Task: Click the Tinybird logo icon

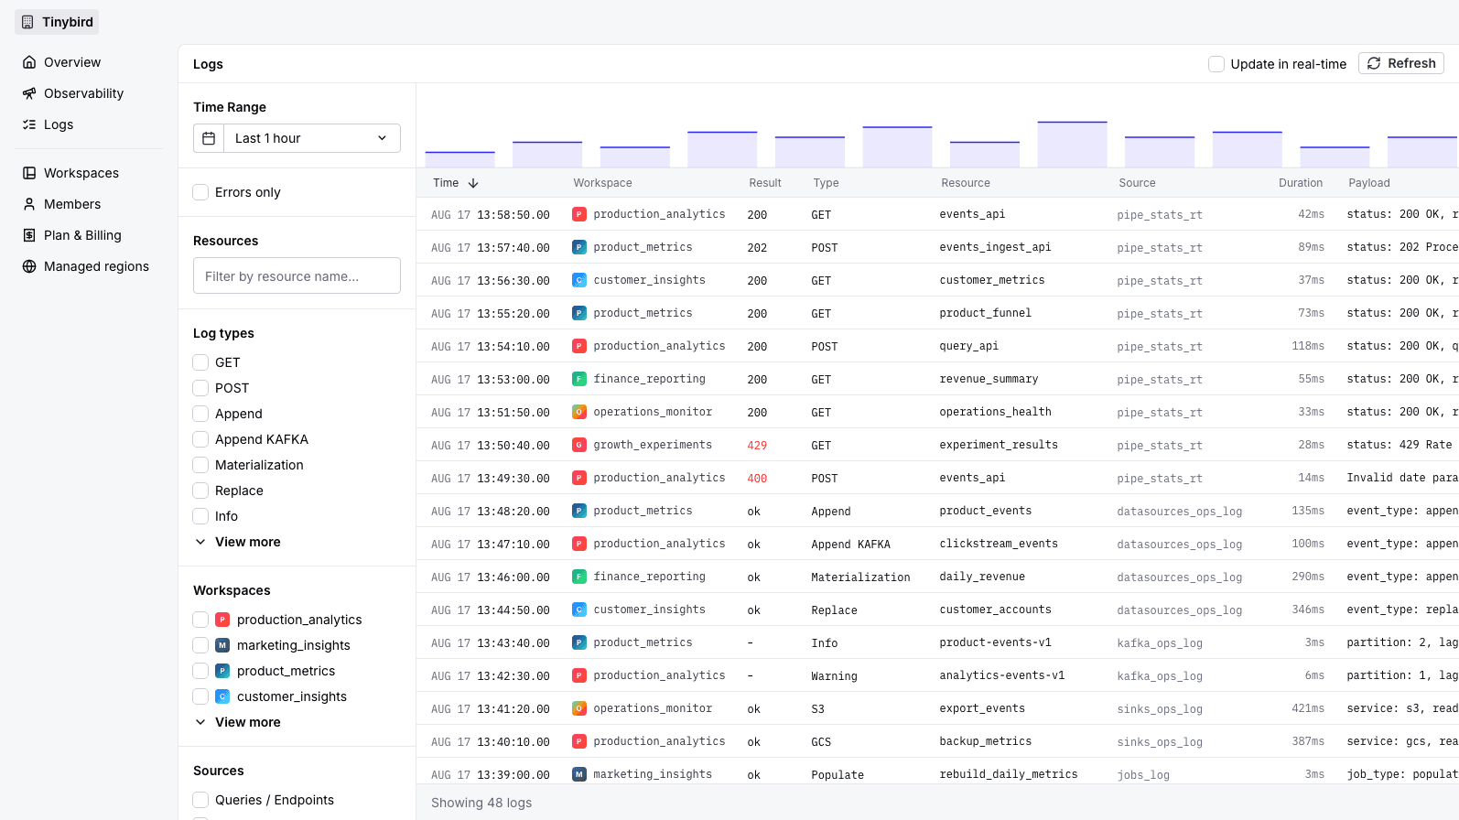Action: pyautogui.click(x=27, y=22)
